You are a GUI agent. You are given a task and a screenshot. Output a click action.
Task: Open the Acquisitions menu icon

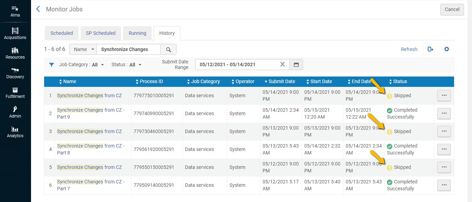click(x=15, y=31)
